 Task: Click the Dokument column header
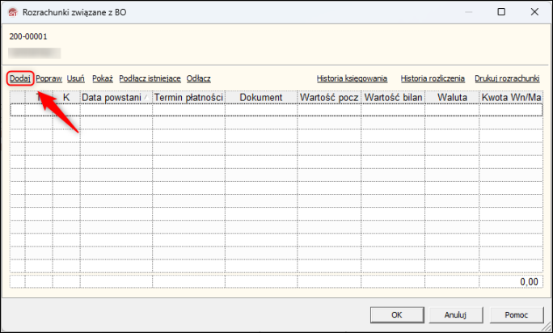(260, 98)
